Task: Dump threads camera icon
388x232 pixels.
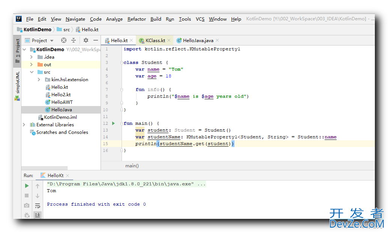Action: [27, 205]
